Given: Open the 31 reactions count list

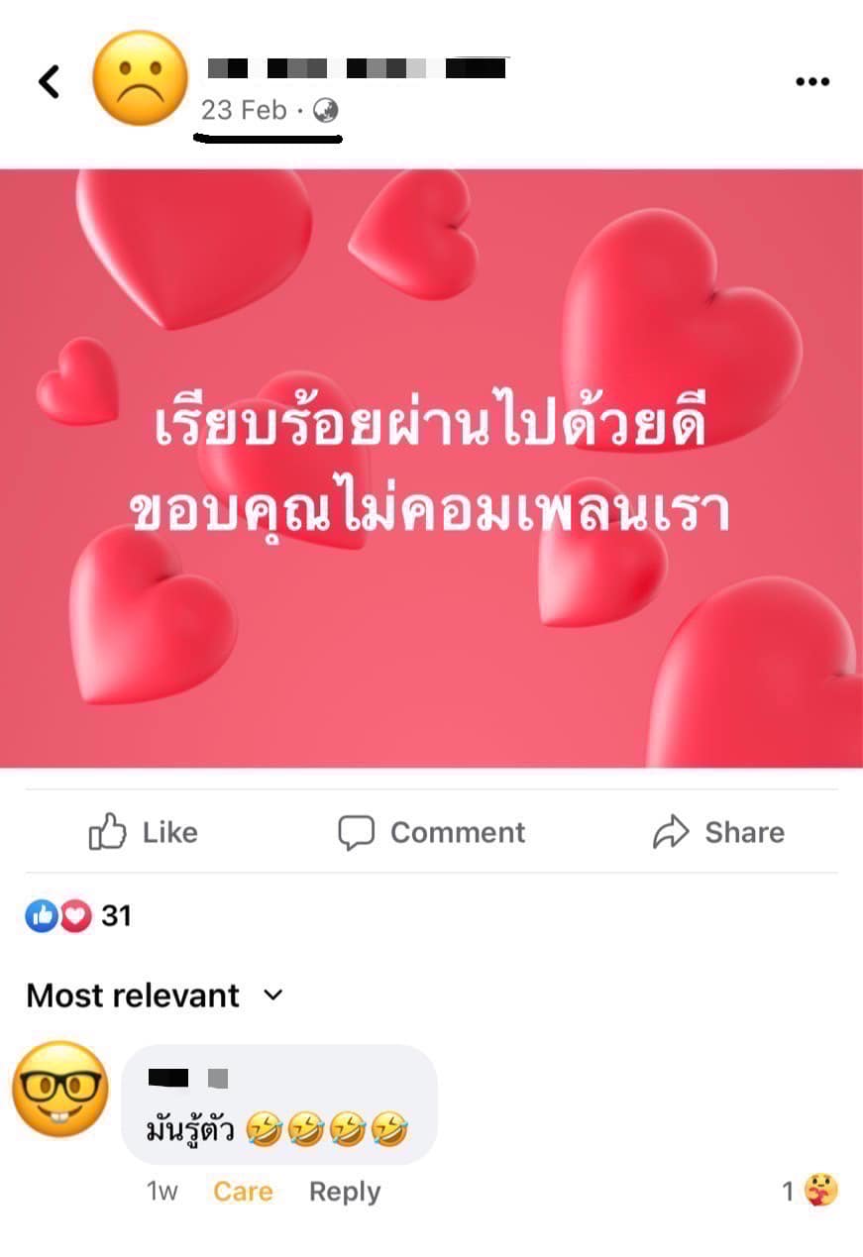Looking at the screenshot, I should [116, 916].
